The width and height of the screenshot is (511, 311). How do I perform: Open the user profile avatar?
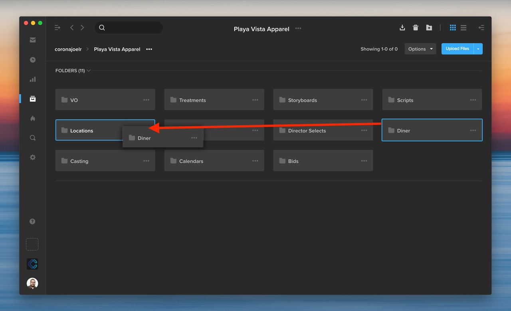pyautogui.click(x=32, y=283)
